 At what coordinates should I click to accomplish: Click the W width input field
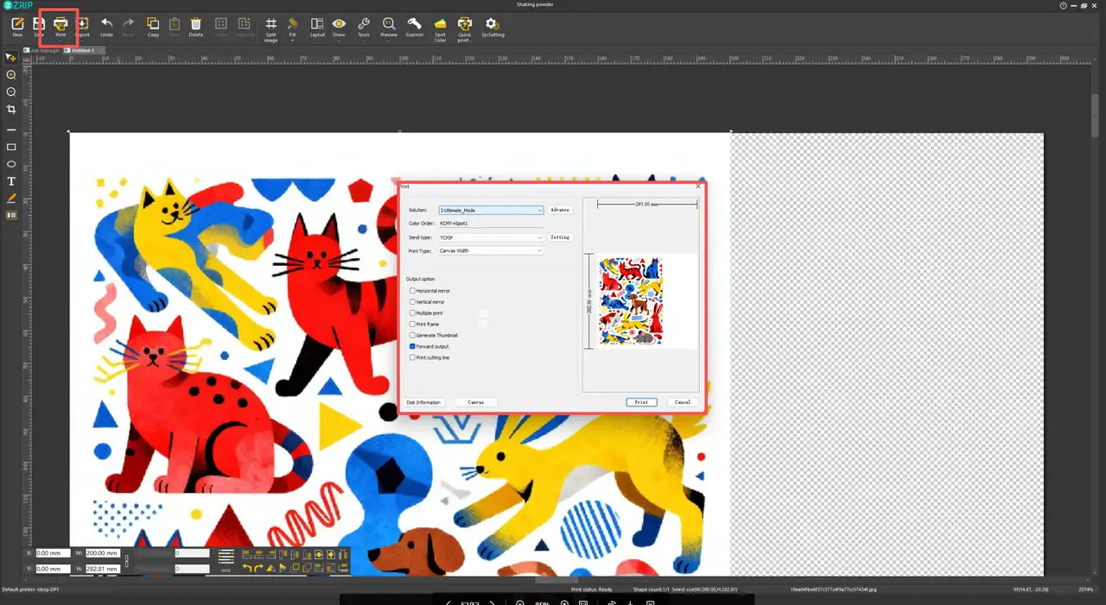click(102, 553)
